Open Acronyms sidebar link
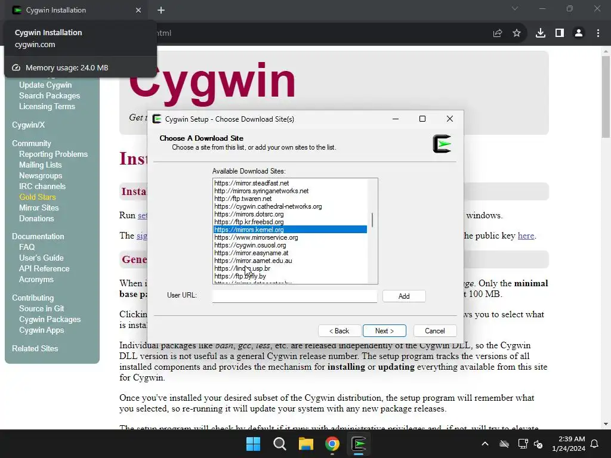The width and height of the screenshot is (611, 458). click(36, 279)
